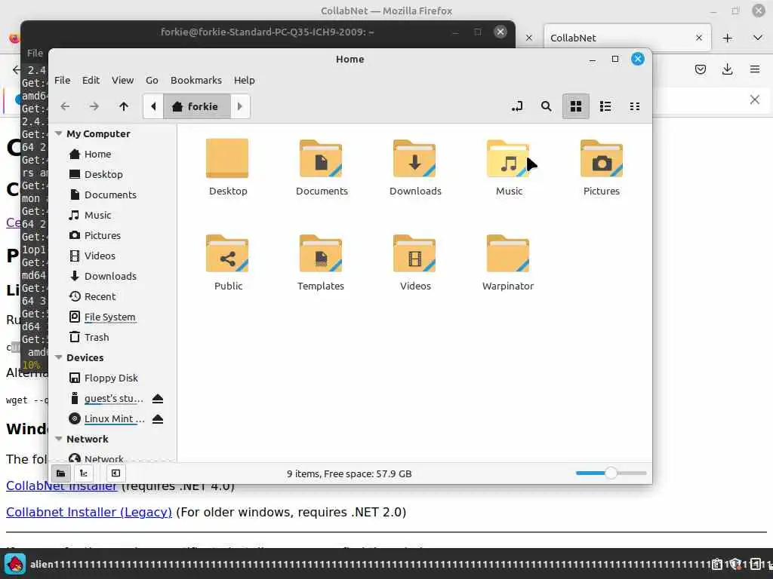
Task: Open Downloads in the sidebar
Action: (110, 276)
